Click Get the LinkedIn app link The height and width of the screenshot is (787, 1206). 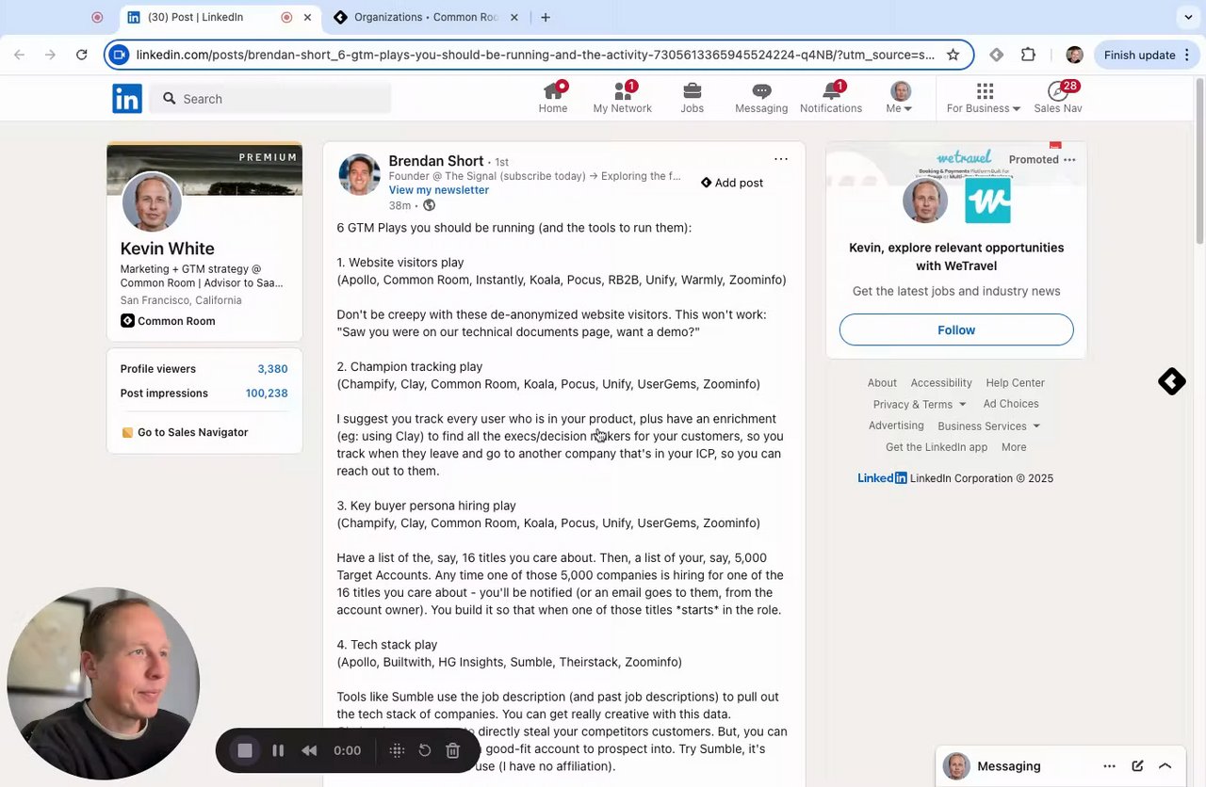(x=937, y=447)
